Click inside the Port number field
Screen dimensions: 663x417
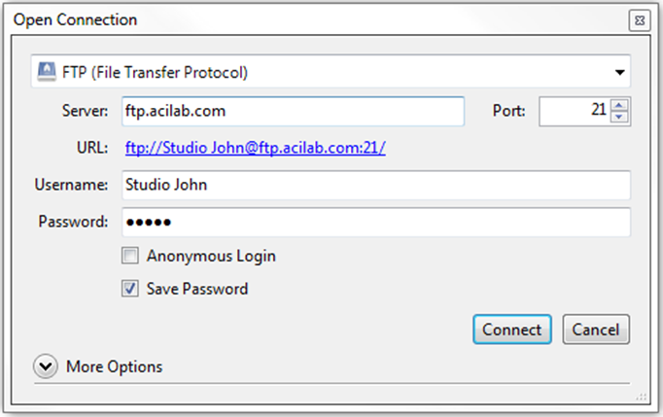click(574, 111)
